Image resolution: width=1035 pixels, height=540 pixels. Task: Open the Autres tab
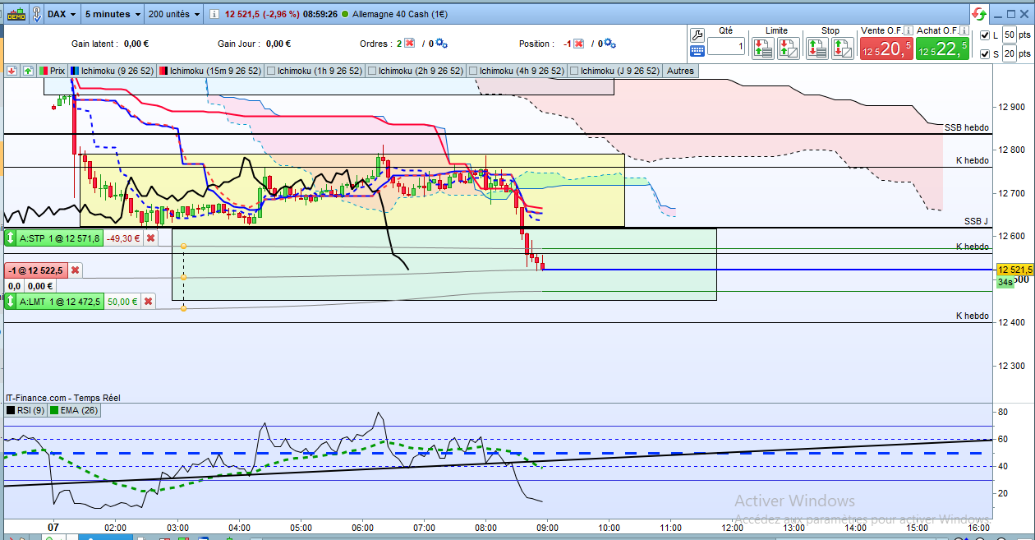[x=681, y=71]
